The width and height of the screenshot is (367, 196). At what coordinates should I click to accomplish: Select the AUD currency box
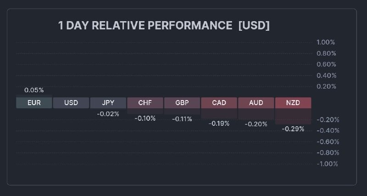click(x=256, y=103)
